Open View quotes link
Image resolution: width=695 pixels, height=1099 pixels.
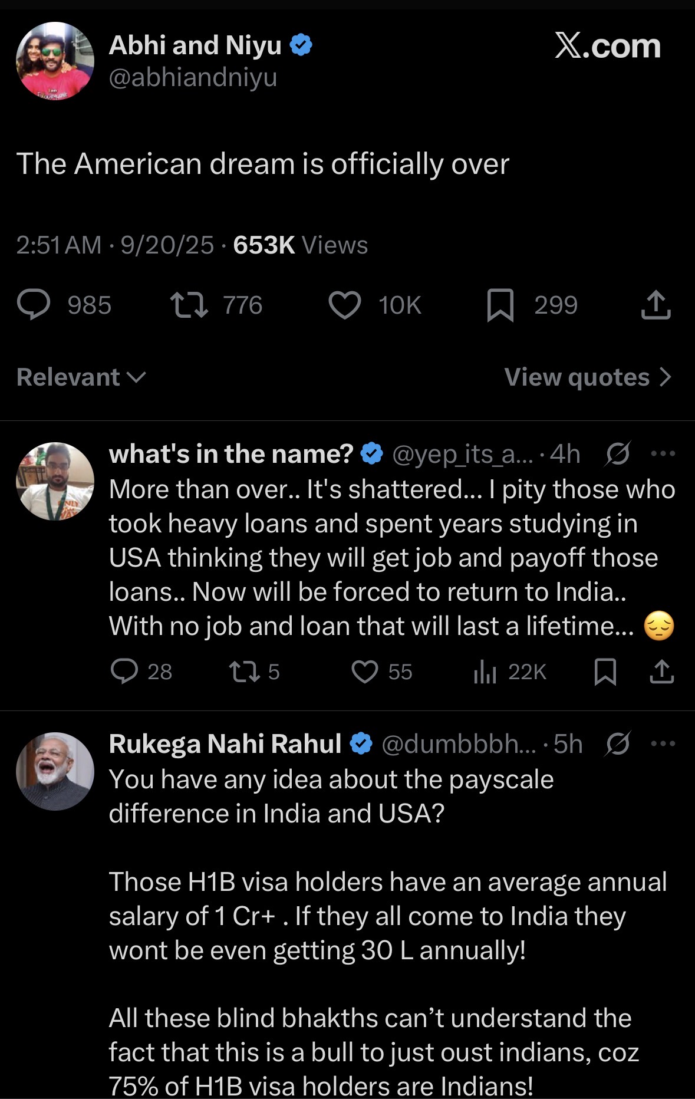(588, 377)
